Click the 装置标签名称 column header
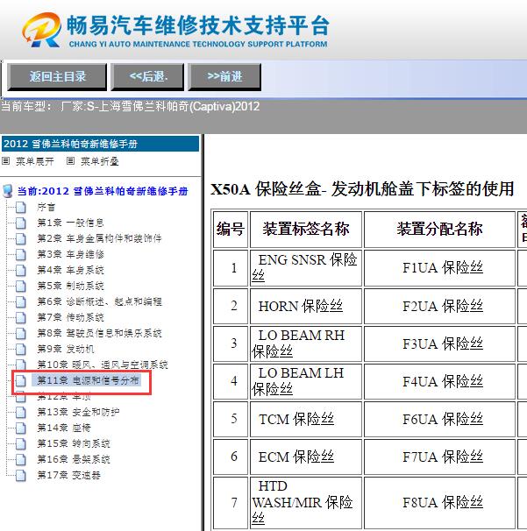 [306, 230]
